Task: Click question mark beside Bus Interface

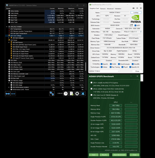Action: pos(141,32)
